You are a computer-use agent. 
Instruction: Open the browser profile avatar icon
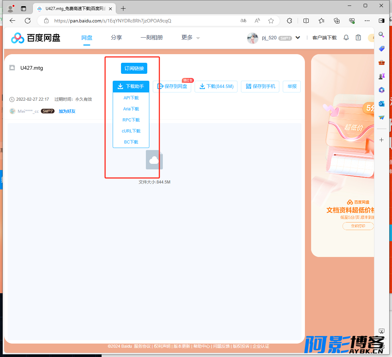point(10,9)
